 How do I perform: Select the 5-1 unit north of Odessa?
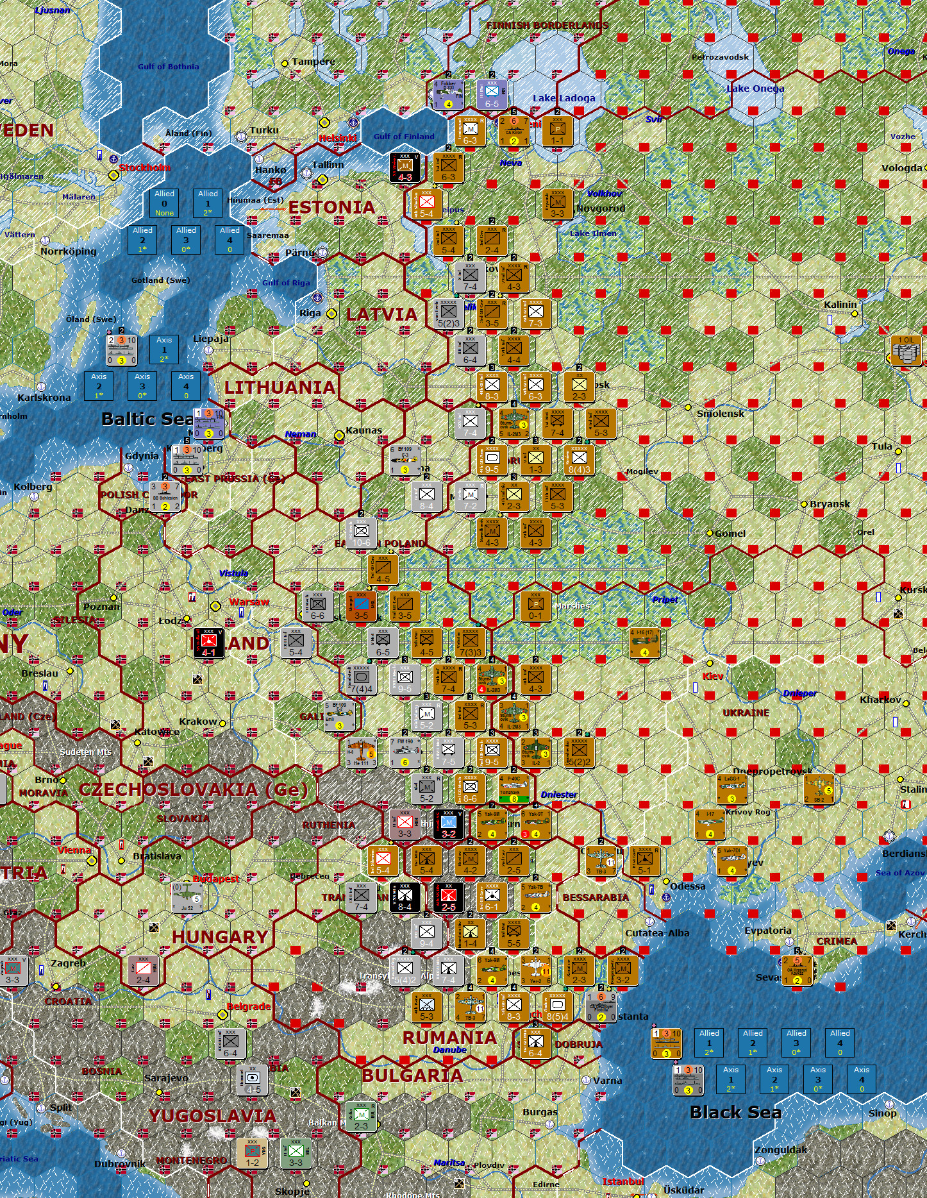point(644,861)
